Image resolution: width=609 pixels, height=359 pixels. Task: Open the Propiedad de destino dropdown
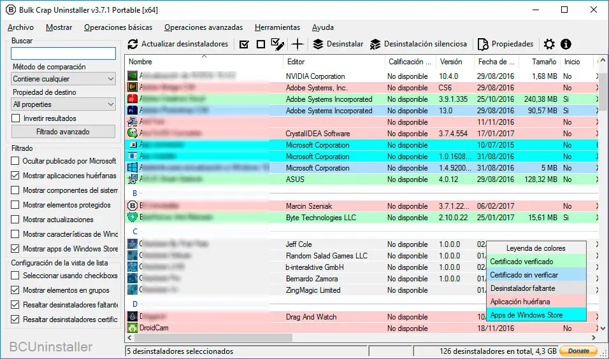pyautogui.click(x=64, y=104)
